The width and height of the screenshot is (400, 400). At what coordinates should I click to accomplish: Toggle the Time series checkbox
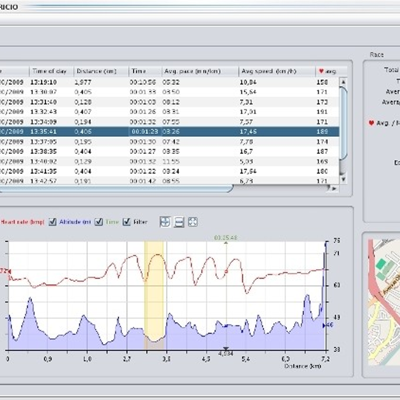pos(99,222)
